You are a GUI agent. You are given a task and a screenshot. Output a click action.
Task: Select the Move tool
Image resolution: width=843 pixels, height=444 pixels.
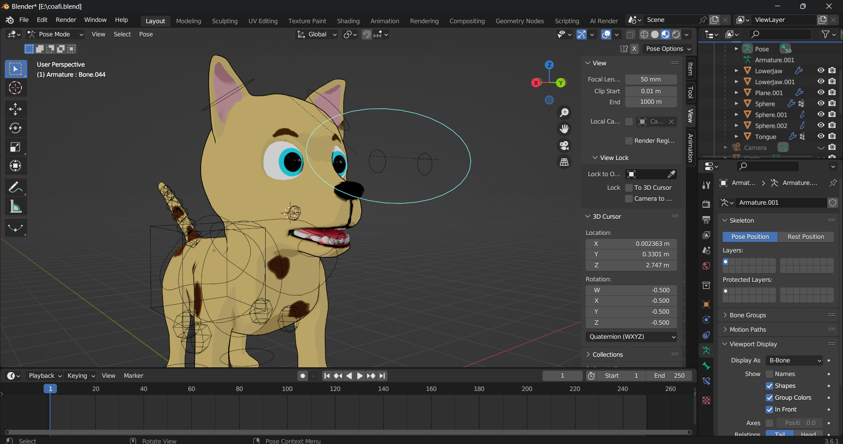point(15,109)
